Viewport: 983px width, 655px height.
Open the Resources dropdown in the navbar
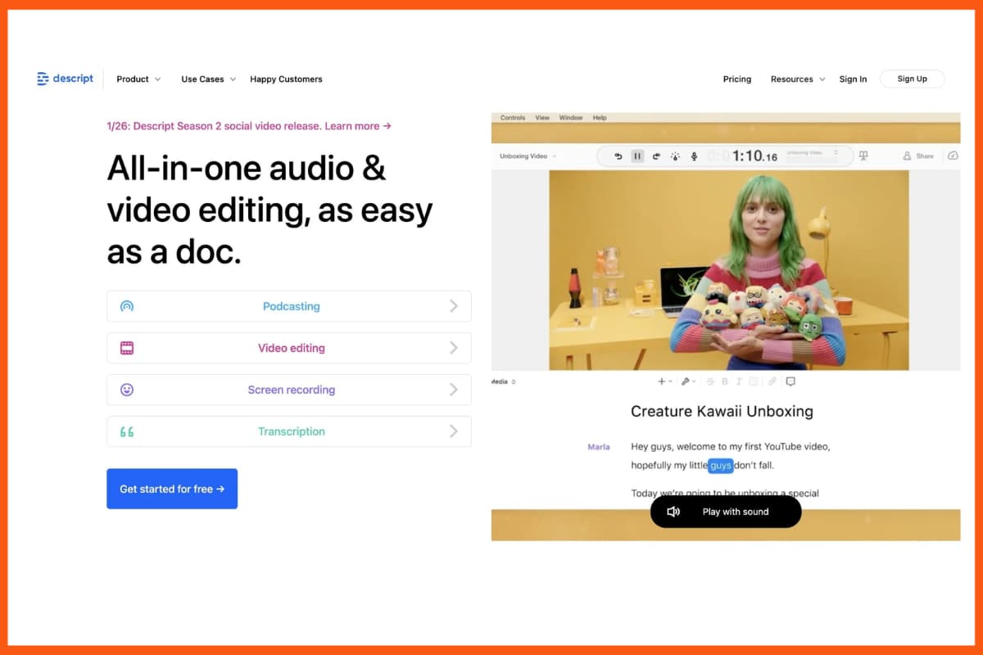click(x=792, y=79)
